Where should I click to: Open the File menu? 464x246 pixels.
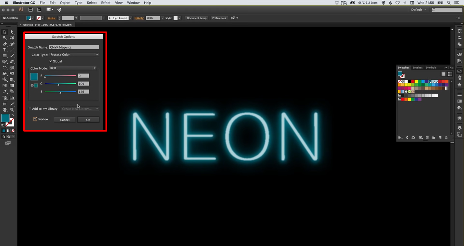point(42,3)
